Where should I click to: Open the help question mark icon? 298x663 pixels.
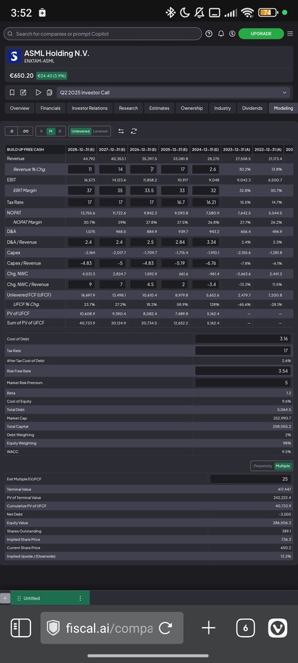click(209, 34)
